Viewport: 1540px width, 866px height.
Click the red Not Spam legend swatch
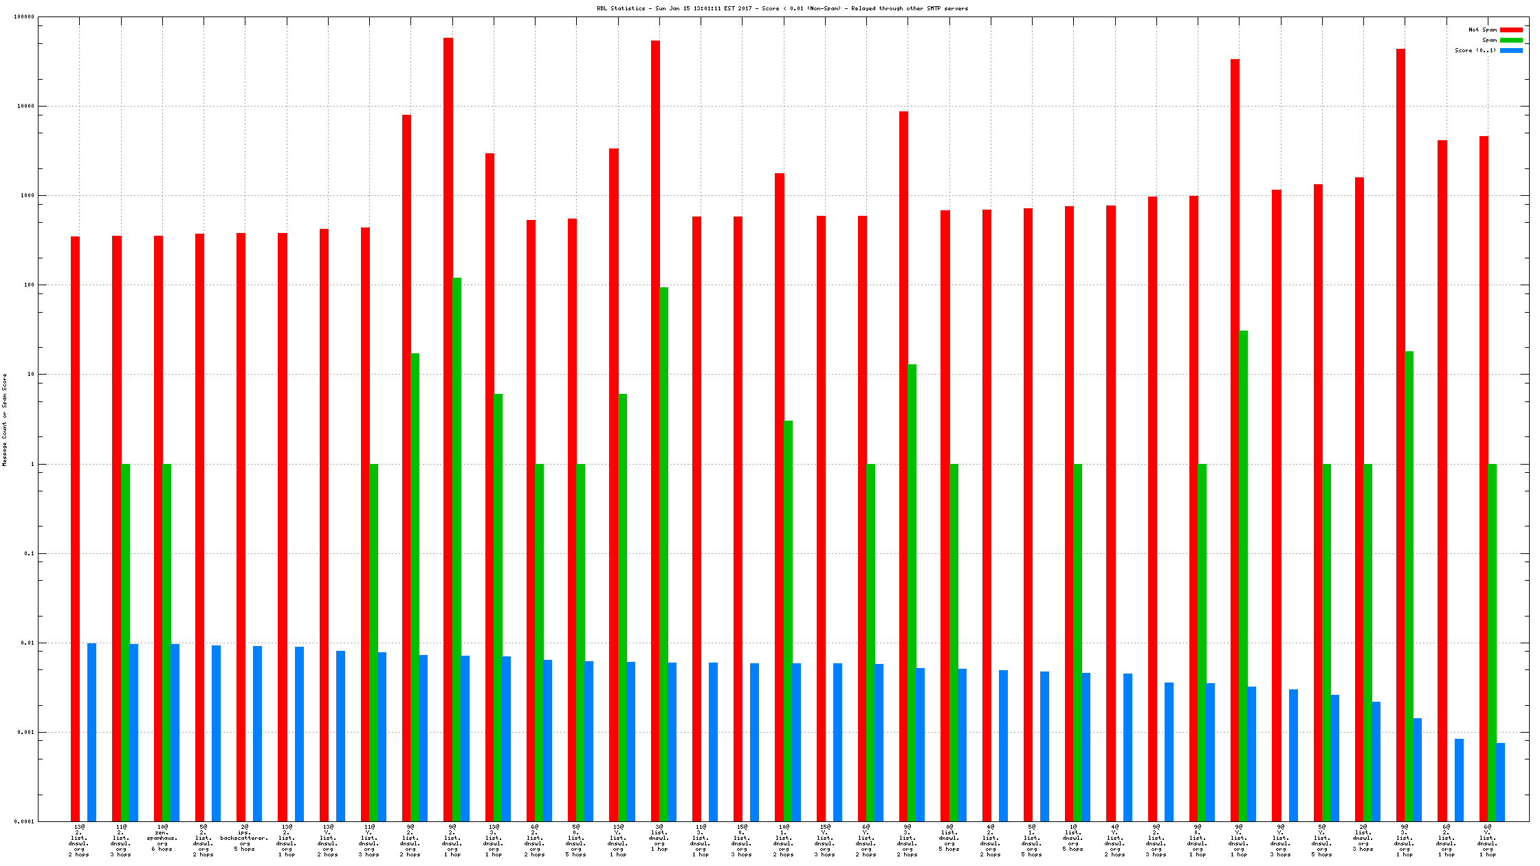coord(1511,30)
